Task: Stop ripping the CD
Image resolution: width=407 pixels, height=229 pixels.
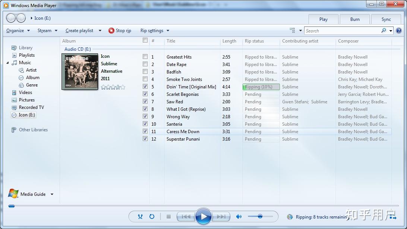Action: (120, 31)
